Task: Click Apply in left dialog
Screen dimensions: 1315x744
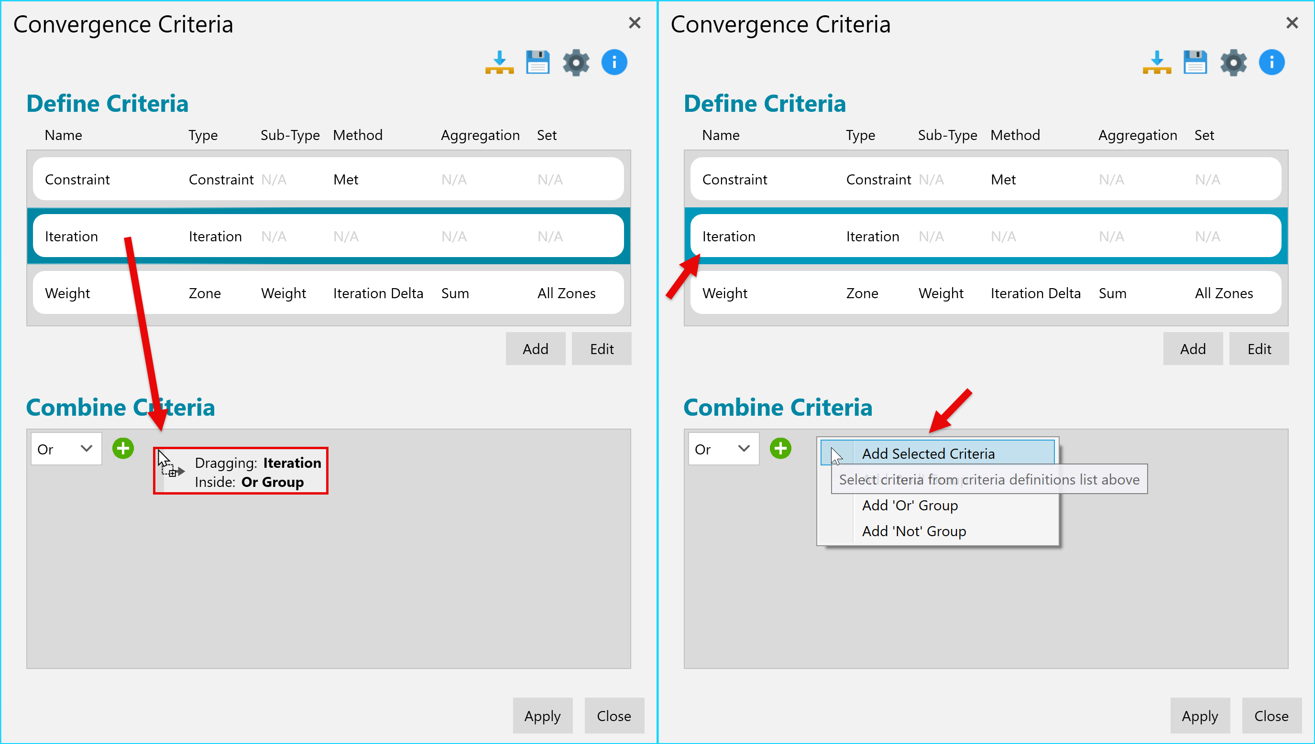Action: [x=542, y=716]
